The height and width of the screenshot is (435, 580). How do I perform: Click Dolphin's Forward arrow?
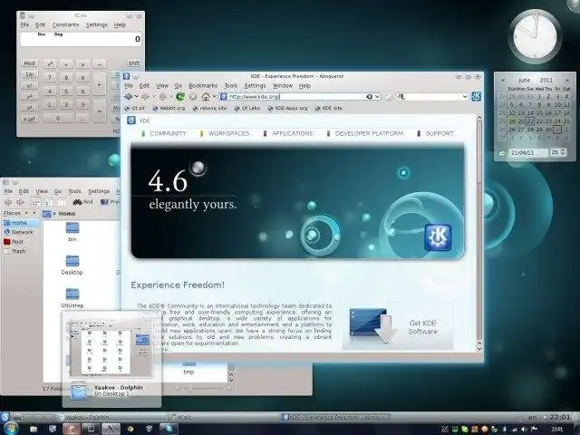coord(21,202)
